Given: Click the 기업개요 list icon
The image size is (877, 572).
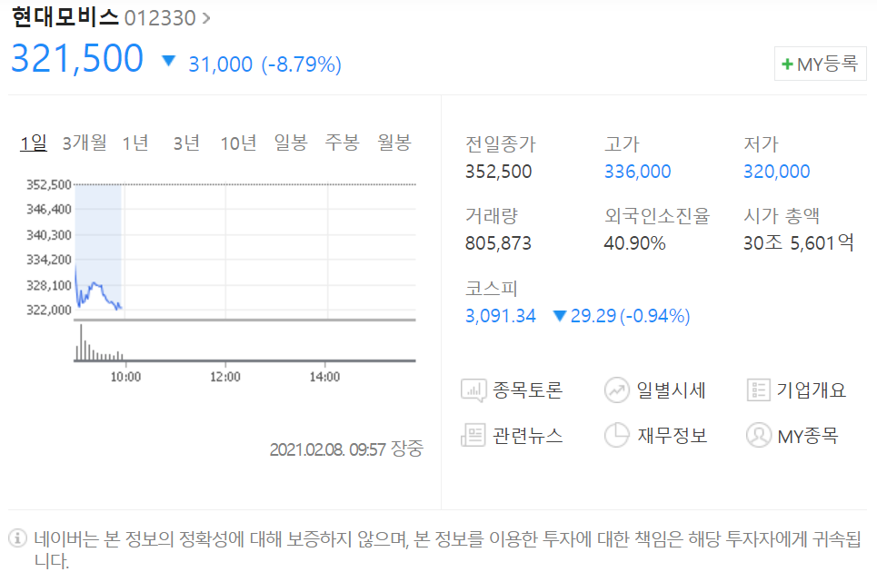Looking at the screenshot, I should pos(759,390).
